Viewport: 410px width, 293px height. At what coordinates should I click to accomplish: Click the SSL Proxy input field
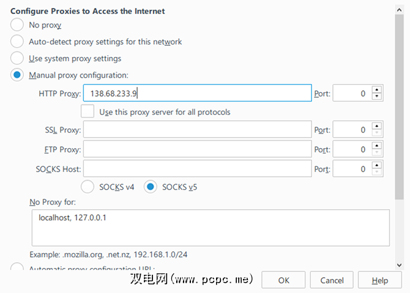197,130
